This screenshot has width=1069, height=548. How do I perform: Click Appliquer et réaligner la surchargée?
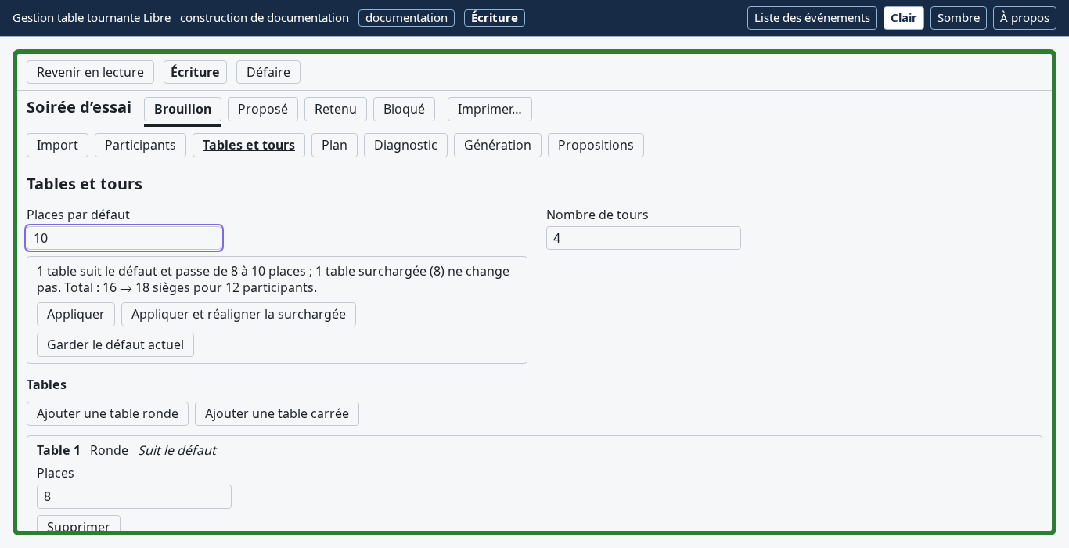click(x=239, y=314)
